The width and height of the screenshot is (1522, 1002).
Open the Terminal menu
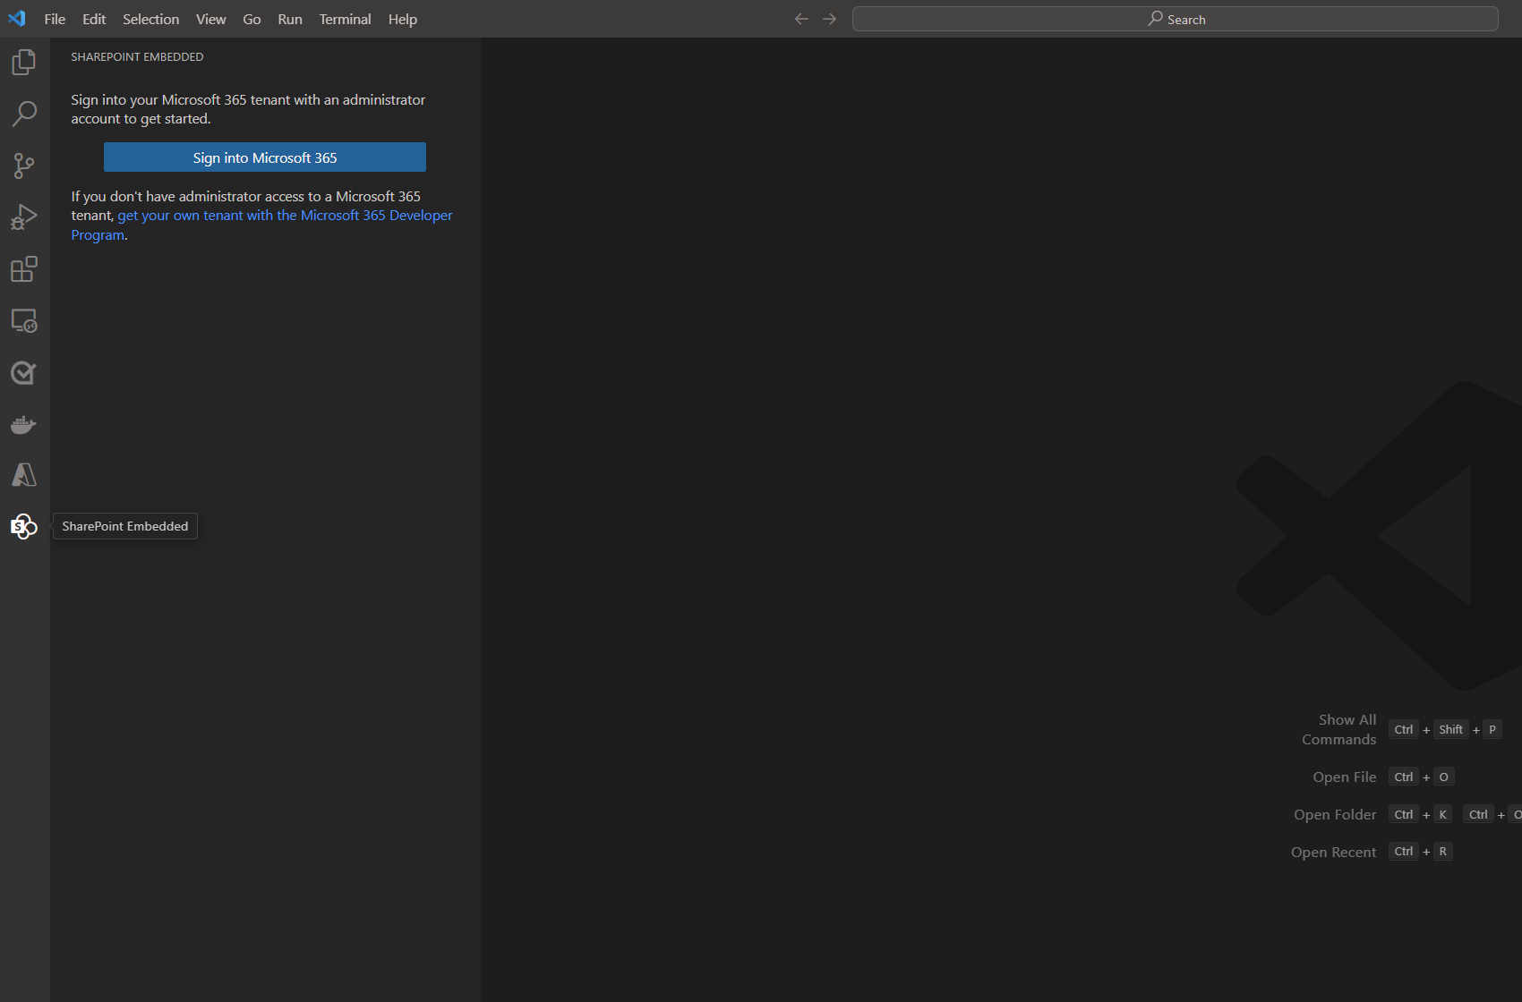click(x=345, y=19)
